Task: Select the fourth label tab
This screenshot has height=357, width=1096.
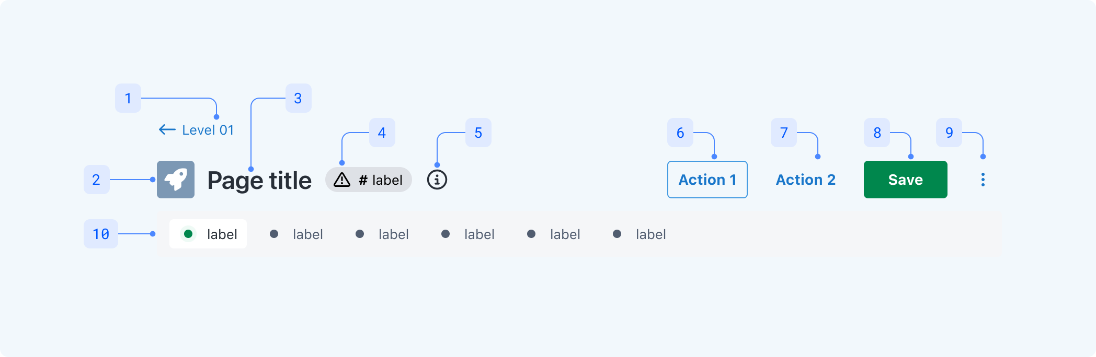Action: pyautogui.click(x=468, y=234)
